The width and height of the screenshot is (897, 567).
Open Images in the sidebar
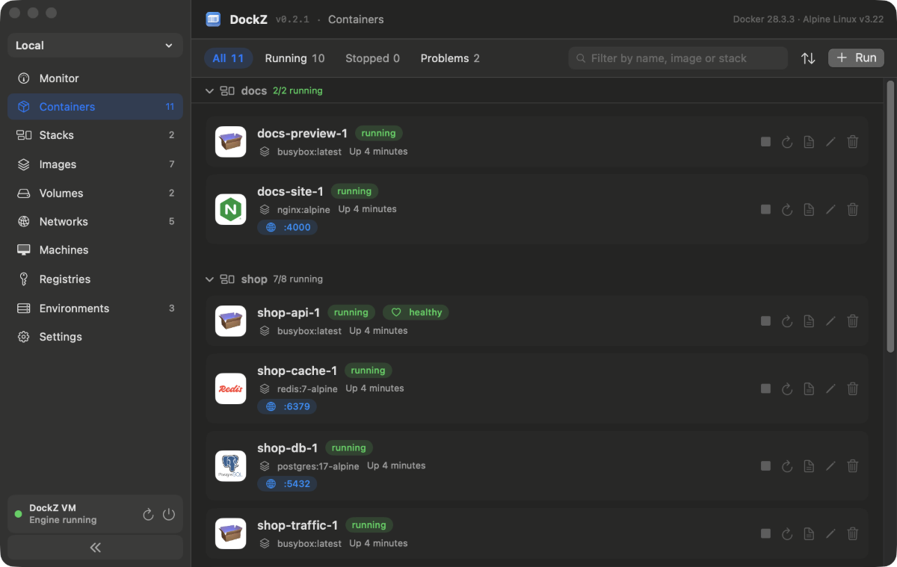pyautogui.click(x=95, y=164)
